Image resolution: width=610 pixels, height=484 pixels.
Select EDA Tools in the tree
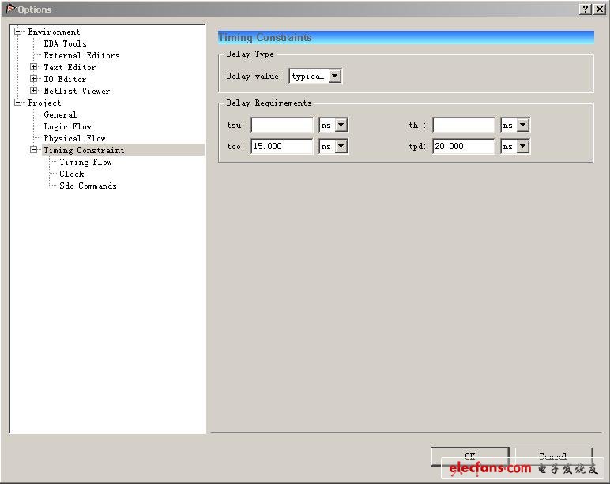[x=65, y=43]
